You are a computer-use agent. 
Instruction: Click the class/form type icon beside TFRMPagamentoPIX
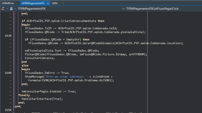coord(11,9)
